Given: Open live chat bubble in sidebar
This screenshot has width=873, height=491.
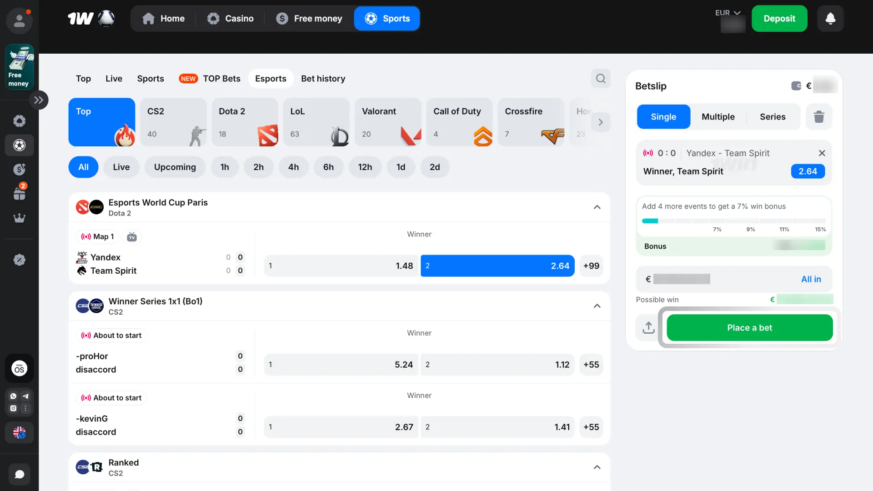Looking at the screenshot, I should 19,474.
